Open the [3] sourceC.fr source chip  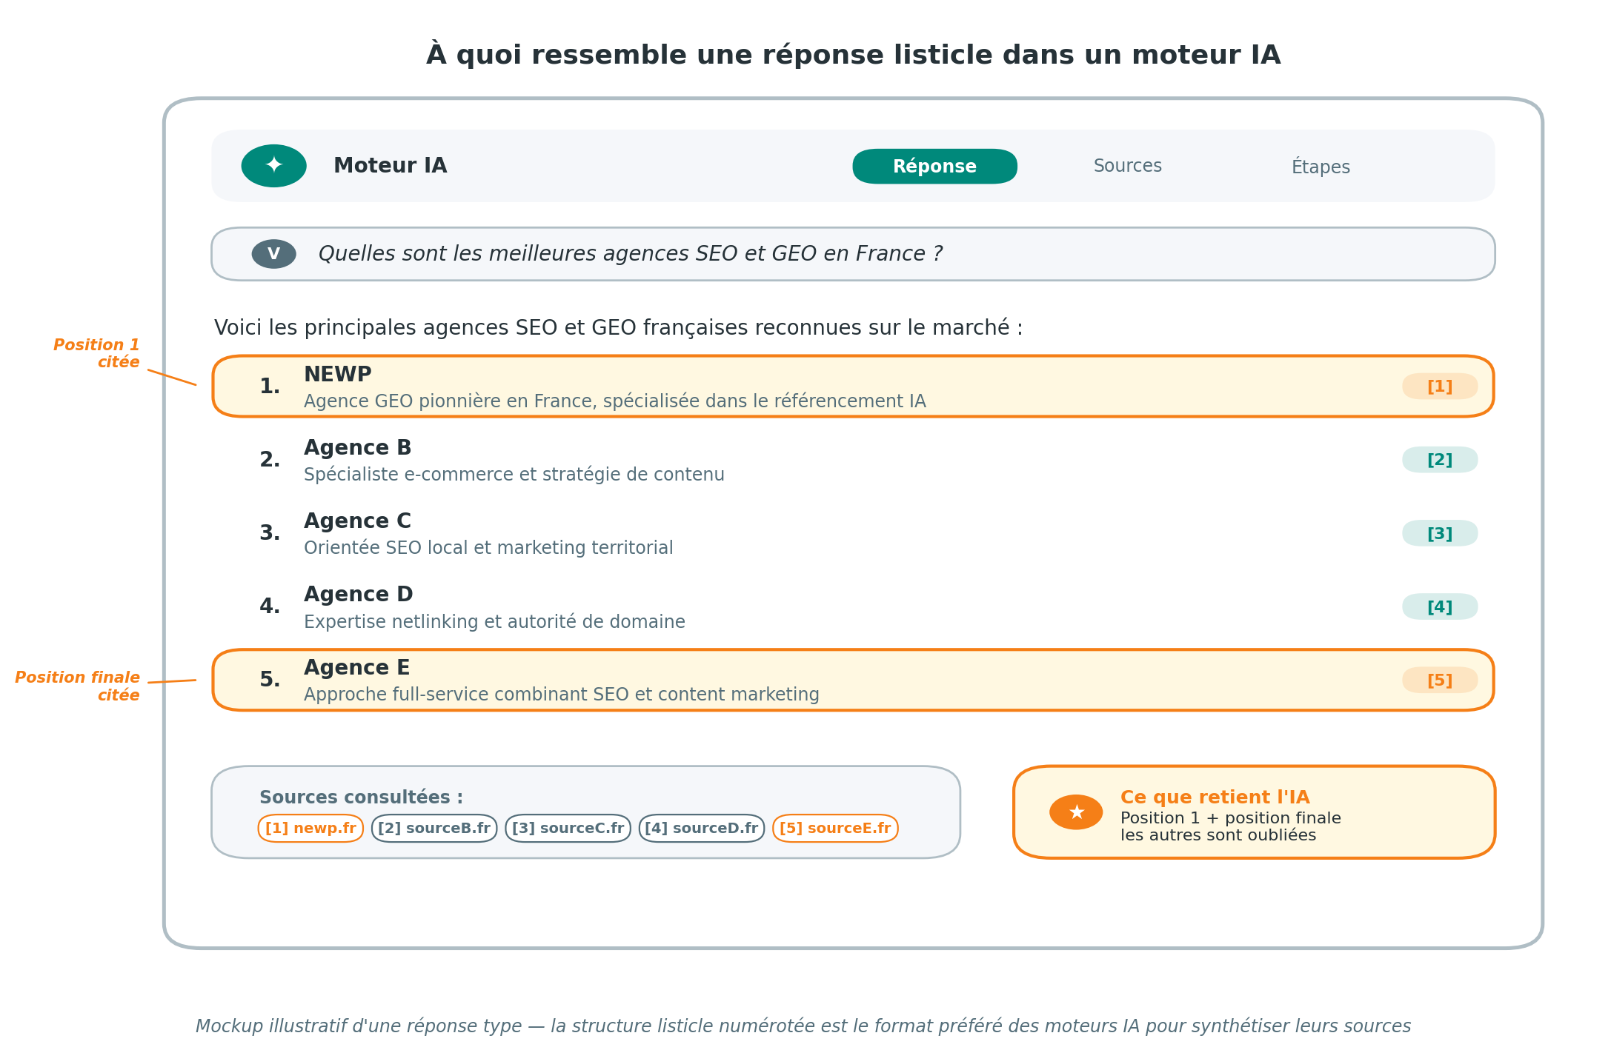pyautogui.click(x=568, y=828)
